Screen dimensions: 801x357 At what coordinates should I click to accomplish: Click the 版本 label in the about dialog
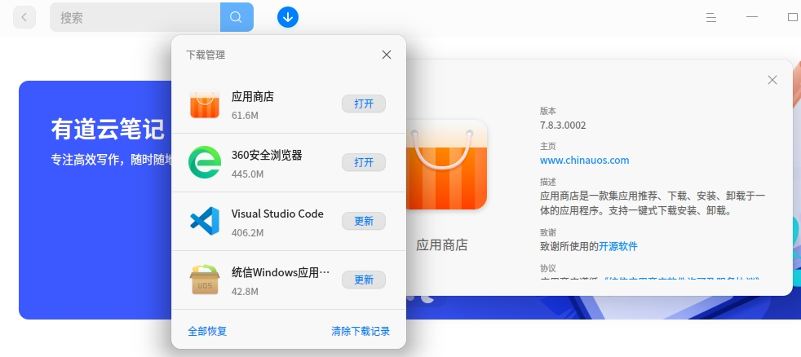[548, 111]
